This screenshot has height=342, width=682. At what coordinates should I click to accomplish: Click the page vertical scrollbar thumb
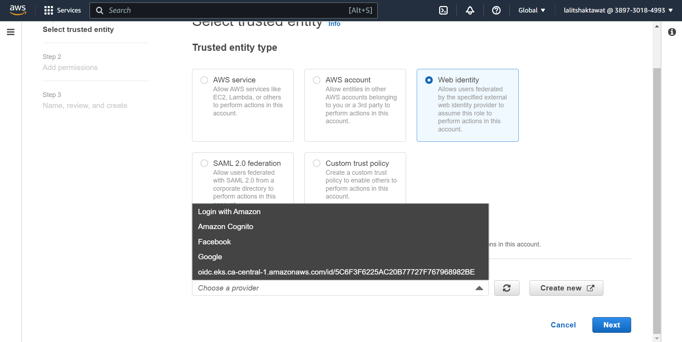(x=657, y=201)
